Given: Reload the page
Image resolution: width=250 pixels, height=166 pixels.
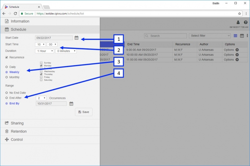Looking at the screenshot, I should (x=15, y=13).
